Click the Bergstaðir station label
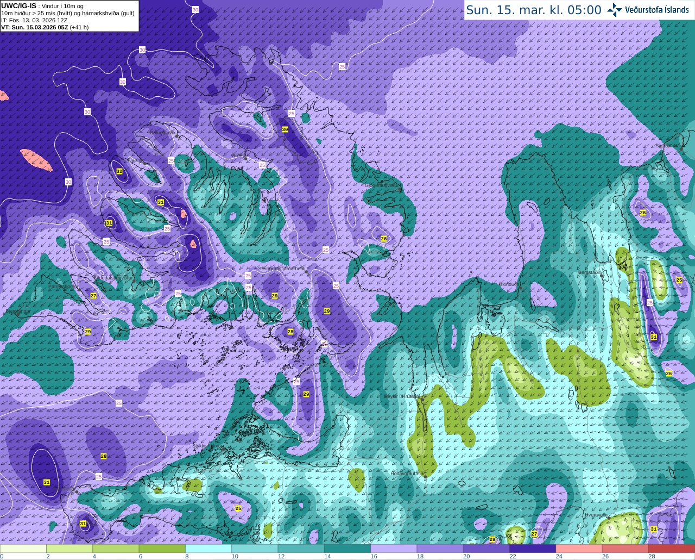This screenshot has height=560, width=695. point(590,272)
